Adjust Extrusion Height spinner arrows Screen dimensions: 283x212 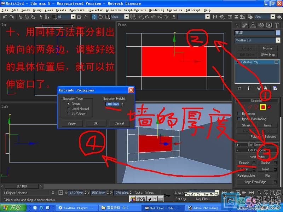pos(122,104)
